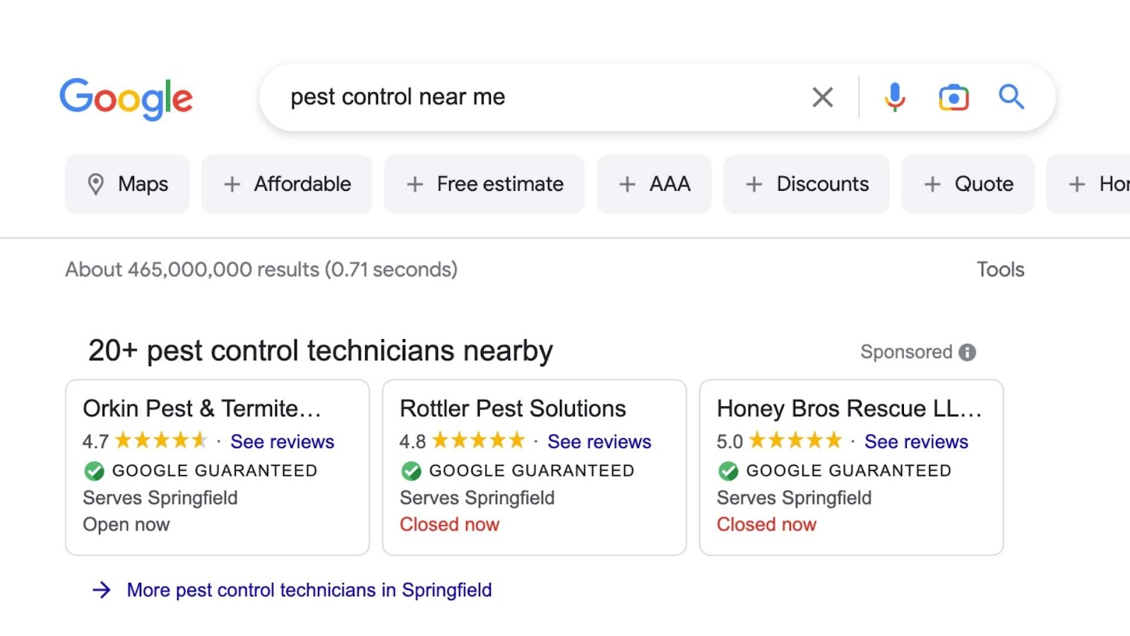Click the arrow beside More pest control technicians
This screenshot has height=636, width=1130.
(102, 590)
